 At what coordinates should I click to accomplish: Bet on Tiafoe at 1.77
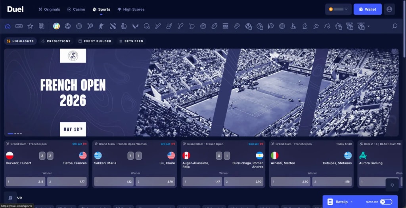(x=67, y=182)
